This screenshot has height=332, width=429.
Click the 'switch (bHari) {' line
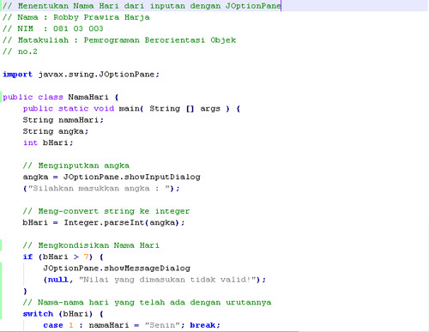pyautogui.click(x=63, y=314)
